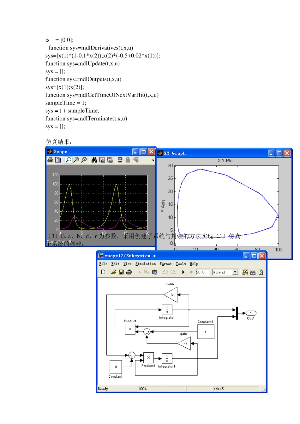
Task: Select the Product1 block
Action: [148, 358]
